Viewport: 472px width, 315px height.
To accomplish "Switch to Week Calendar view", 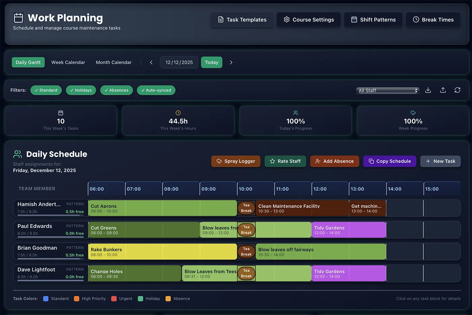I will click(68, 63).
